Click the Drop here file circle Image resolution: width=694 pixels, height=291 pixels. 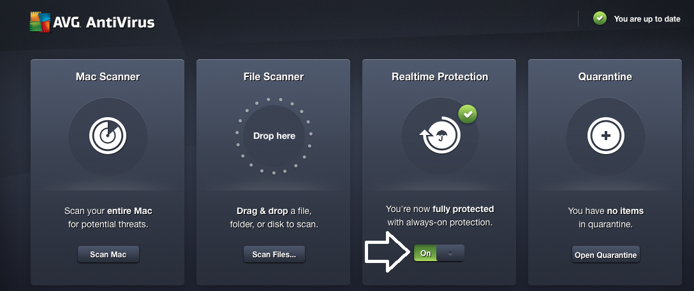(x=274, y=136)
